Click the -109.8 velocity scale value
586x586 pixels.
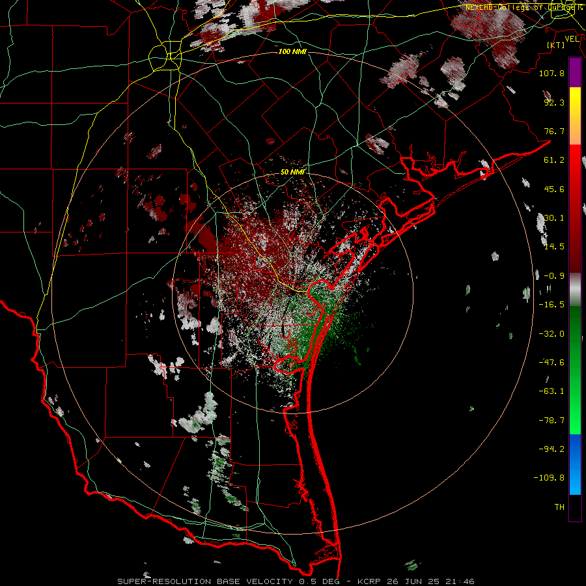pyautogui.click(x=549, y=478)
